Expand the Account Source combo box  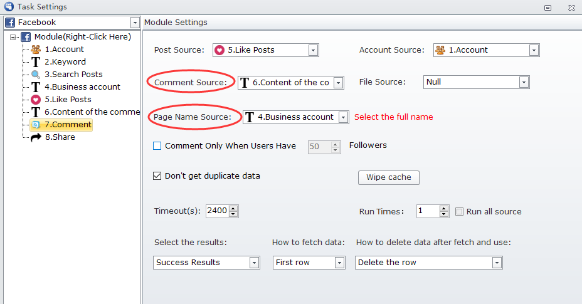coord(534,50)
